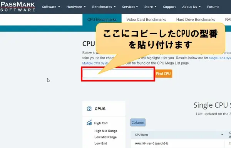The width and height of the screenshot is (231, 148).
Task: Expand the Store menu
Action: (x=151, y=7)
